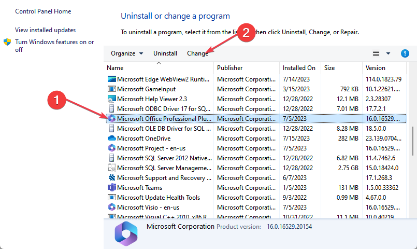Viewport: 417px width, 249px height.
Task: Select Microsoft Project - en-us entry
Action: (x=151, y=148)
